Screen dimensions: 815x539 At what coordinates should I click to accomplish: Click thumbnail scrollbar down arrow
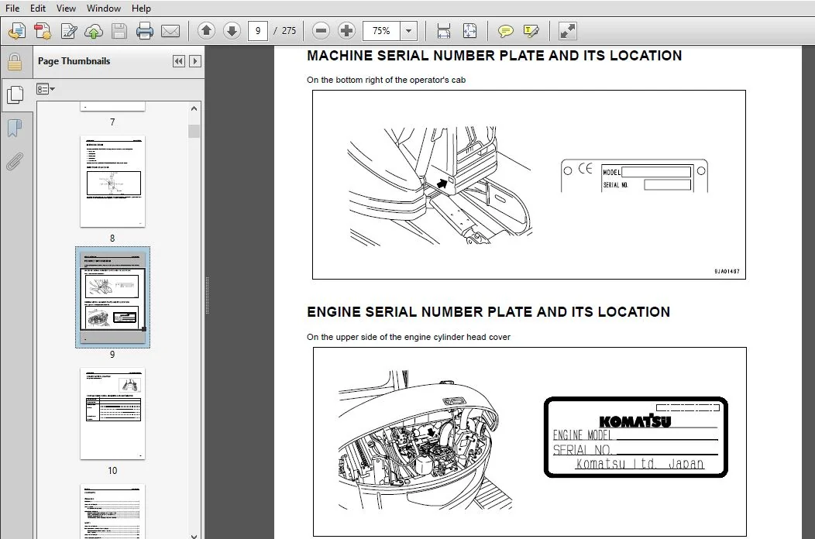[194, 535]
